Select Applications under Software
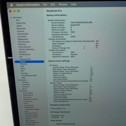The height and width of the screenshot is (126, 126). (x=28, y=95)
